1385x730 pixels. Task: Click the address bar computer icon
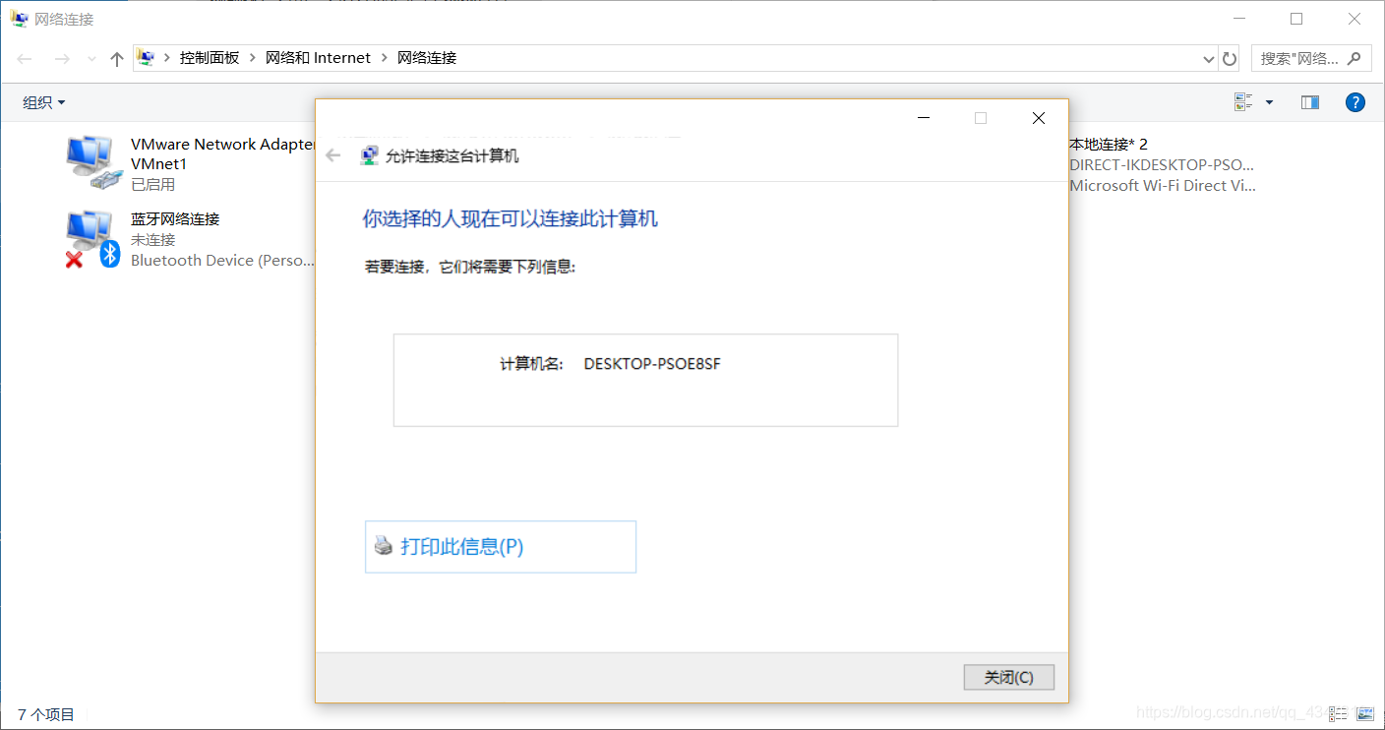point(146,58)
